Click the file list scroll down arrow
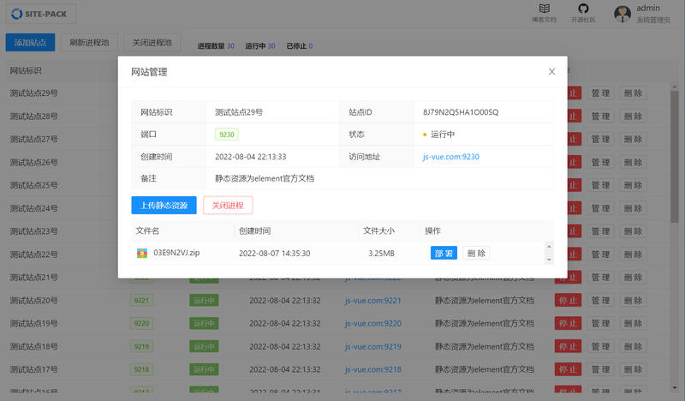Image resolution: width=685 pixels, height=401 pixels. [549, 260]
